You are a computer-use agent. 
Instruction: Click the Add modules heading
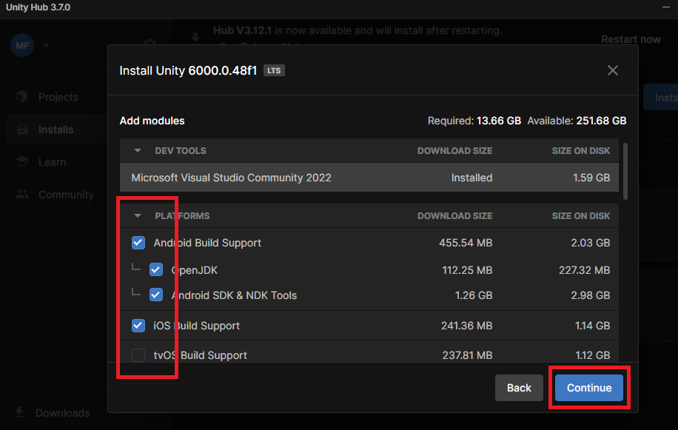152,121
